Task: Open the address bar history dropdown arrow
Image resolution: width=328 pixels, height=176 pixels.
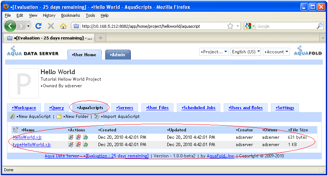Action: [238, 26]
